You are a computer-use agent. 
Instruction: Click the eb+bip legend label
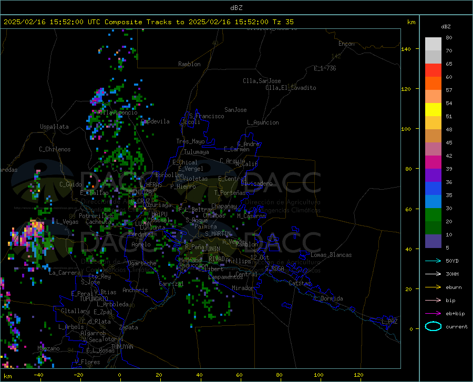pos(455,314)
